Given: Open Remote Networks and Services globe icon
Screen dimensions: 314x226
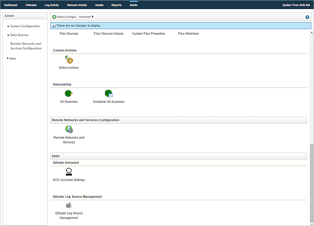Looking at the screenshot, I should point(69,129).
